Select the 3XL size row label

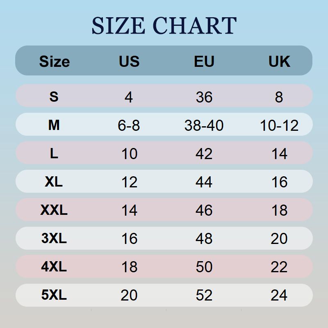[54, 238]
